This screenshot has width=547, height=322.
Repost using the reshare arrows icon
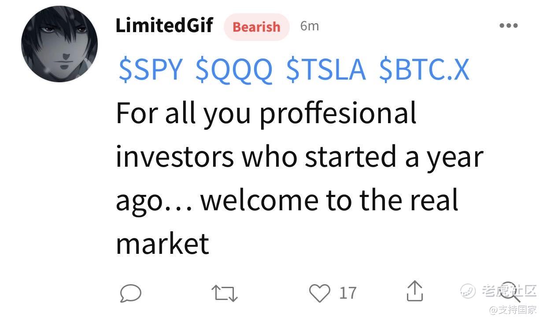coord(225,293)
